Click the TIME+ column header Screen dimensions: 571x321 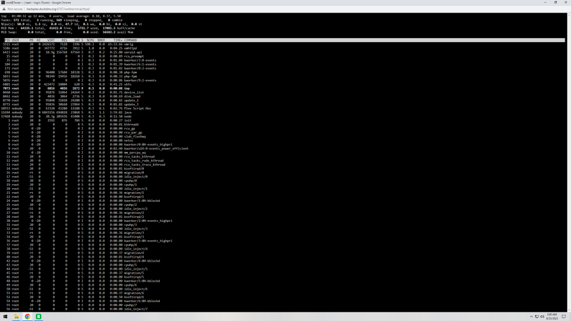pyautogui.click(x=118, y=40)
